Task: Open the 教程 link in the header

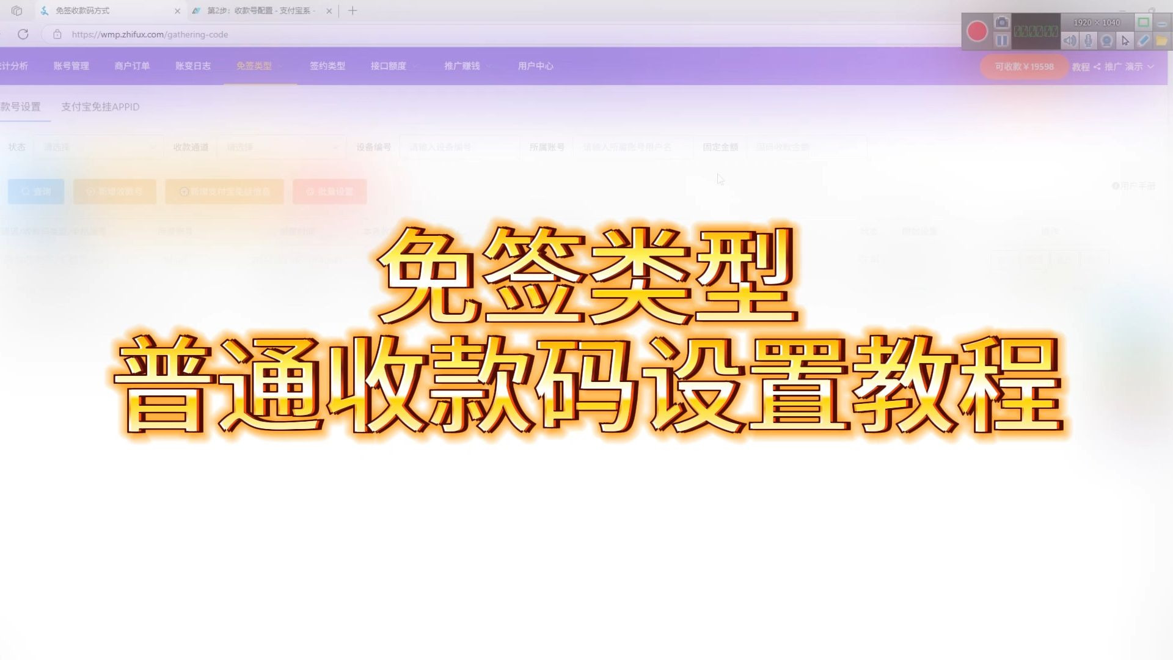Action: tap(1081, 67)
